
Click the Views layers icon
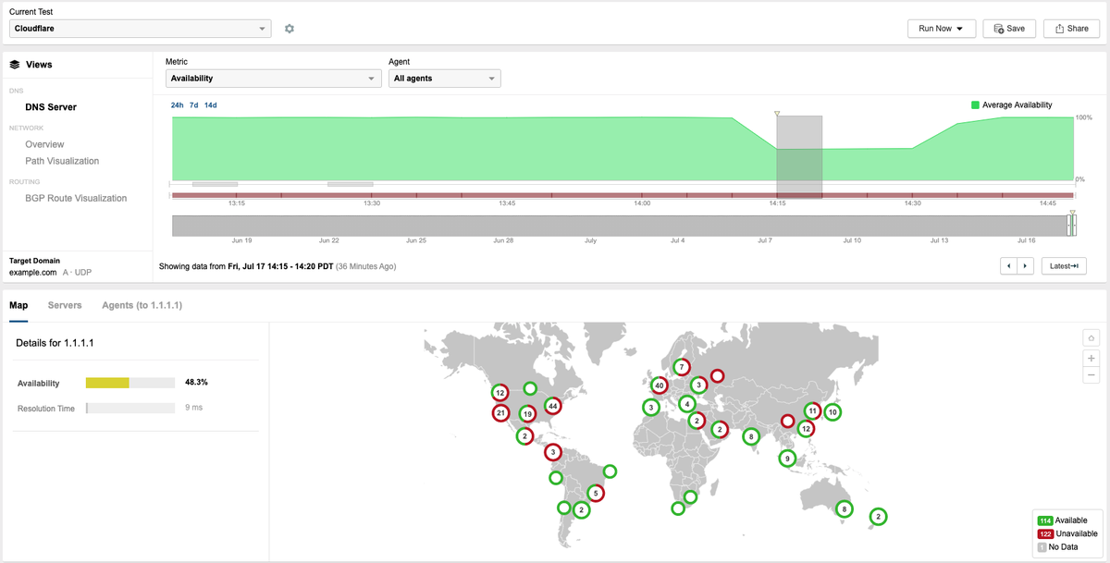[15, 65]
